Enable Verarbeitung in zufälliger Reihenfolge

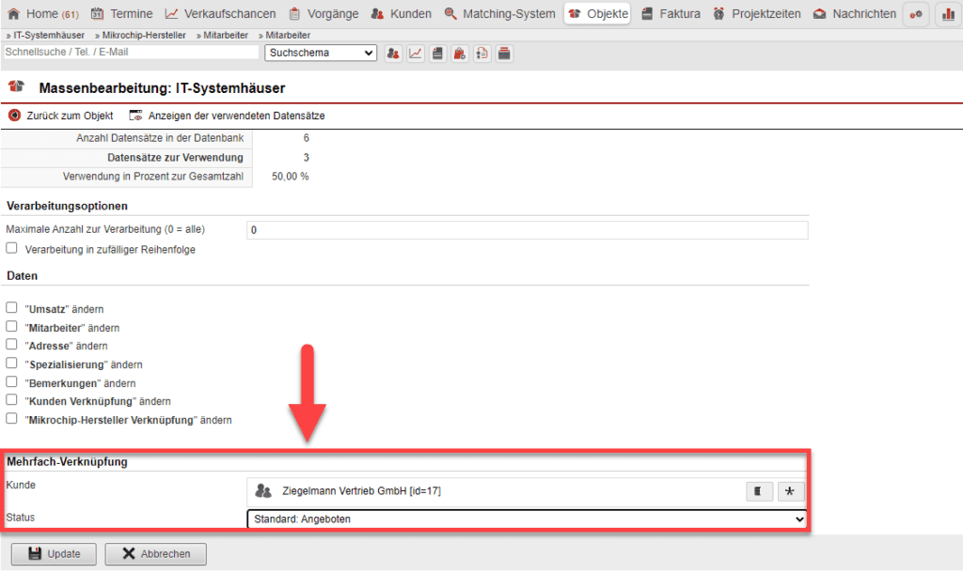(x=10, y=248)
